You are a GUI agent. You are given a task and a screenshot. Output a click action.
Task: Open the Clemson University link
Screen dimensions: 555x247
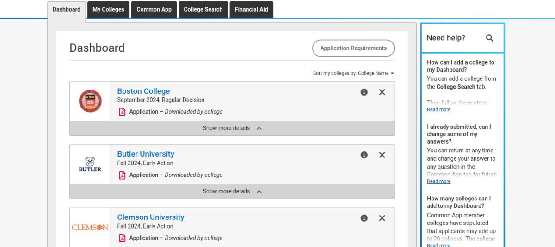[x=151, y=217]
